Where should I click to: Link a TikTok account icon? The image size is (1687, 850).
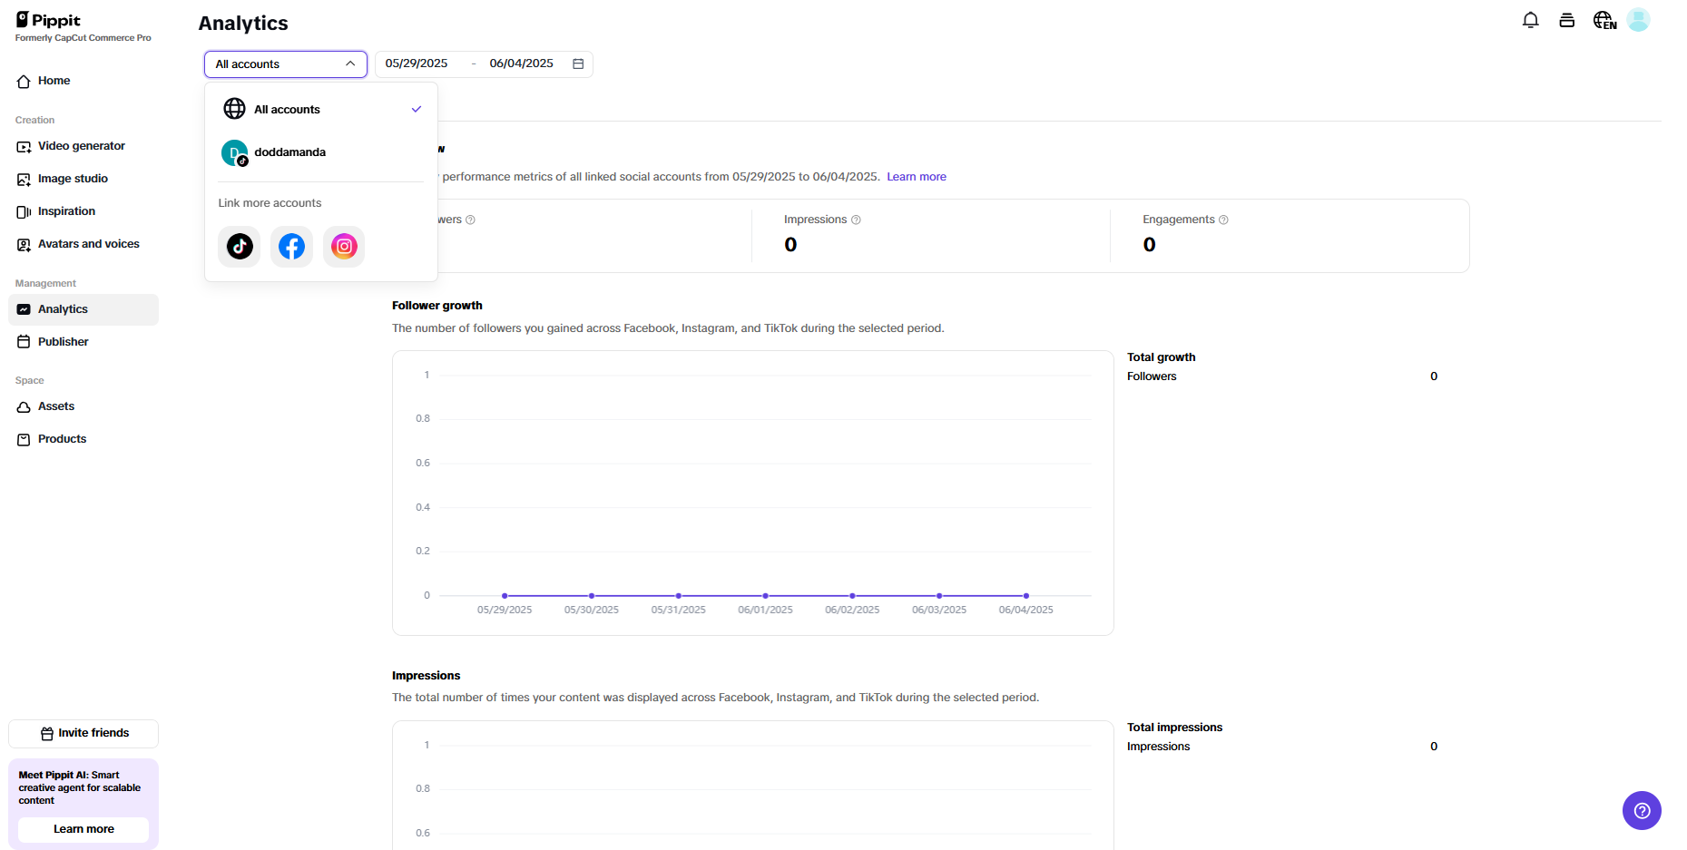pos(240,247)
